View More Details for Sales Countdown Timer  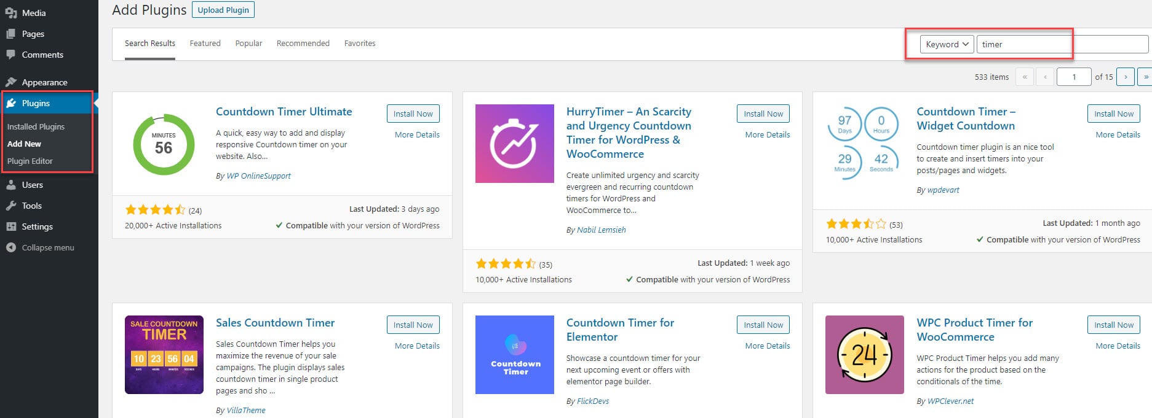417,346
